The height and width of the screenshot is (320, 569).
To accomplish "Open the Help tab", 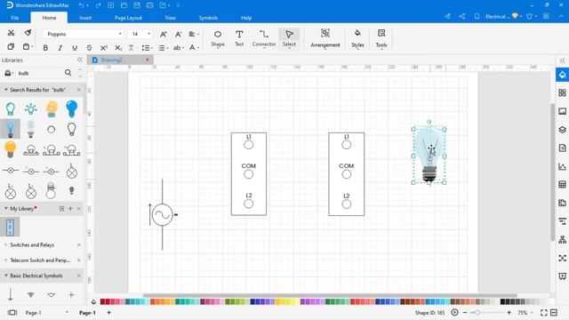I will pyautogui.click(x=246, y=18).
